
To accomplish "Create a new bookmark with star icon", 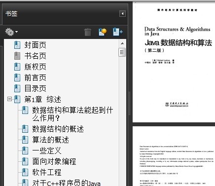I will point(103,32).
